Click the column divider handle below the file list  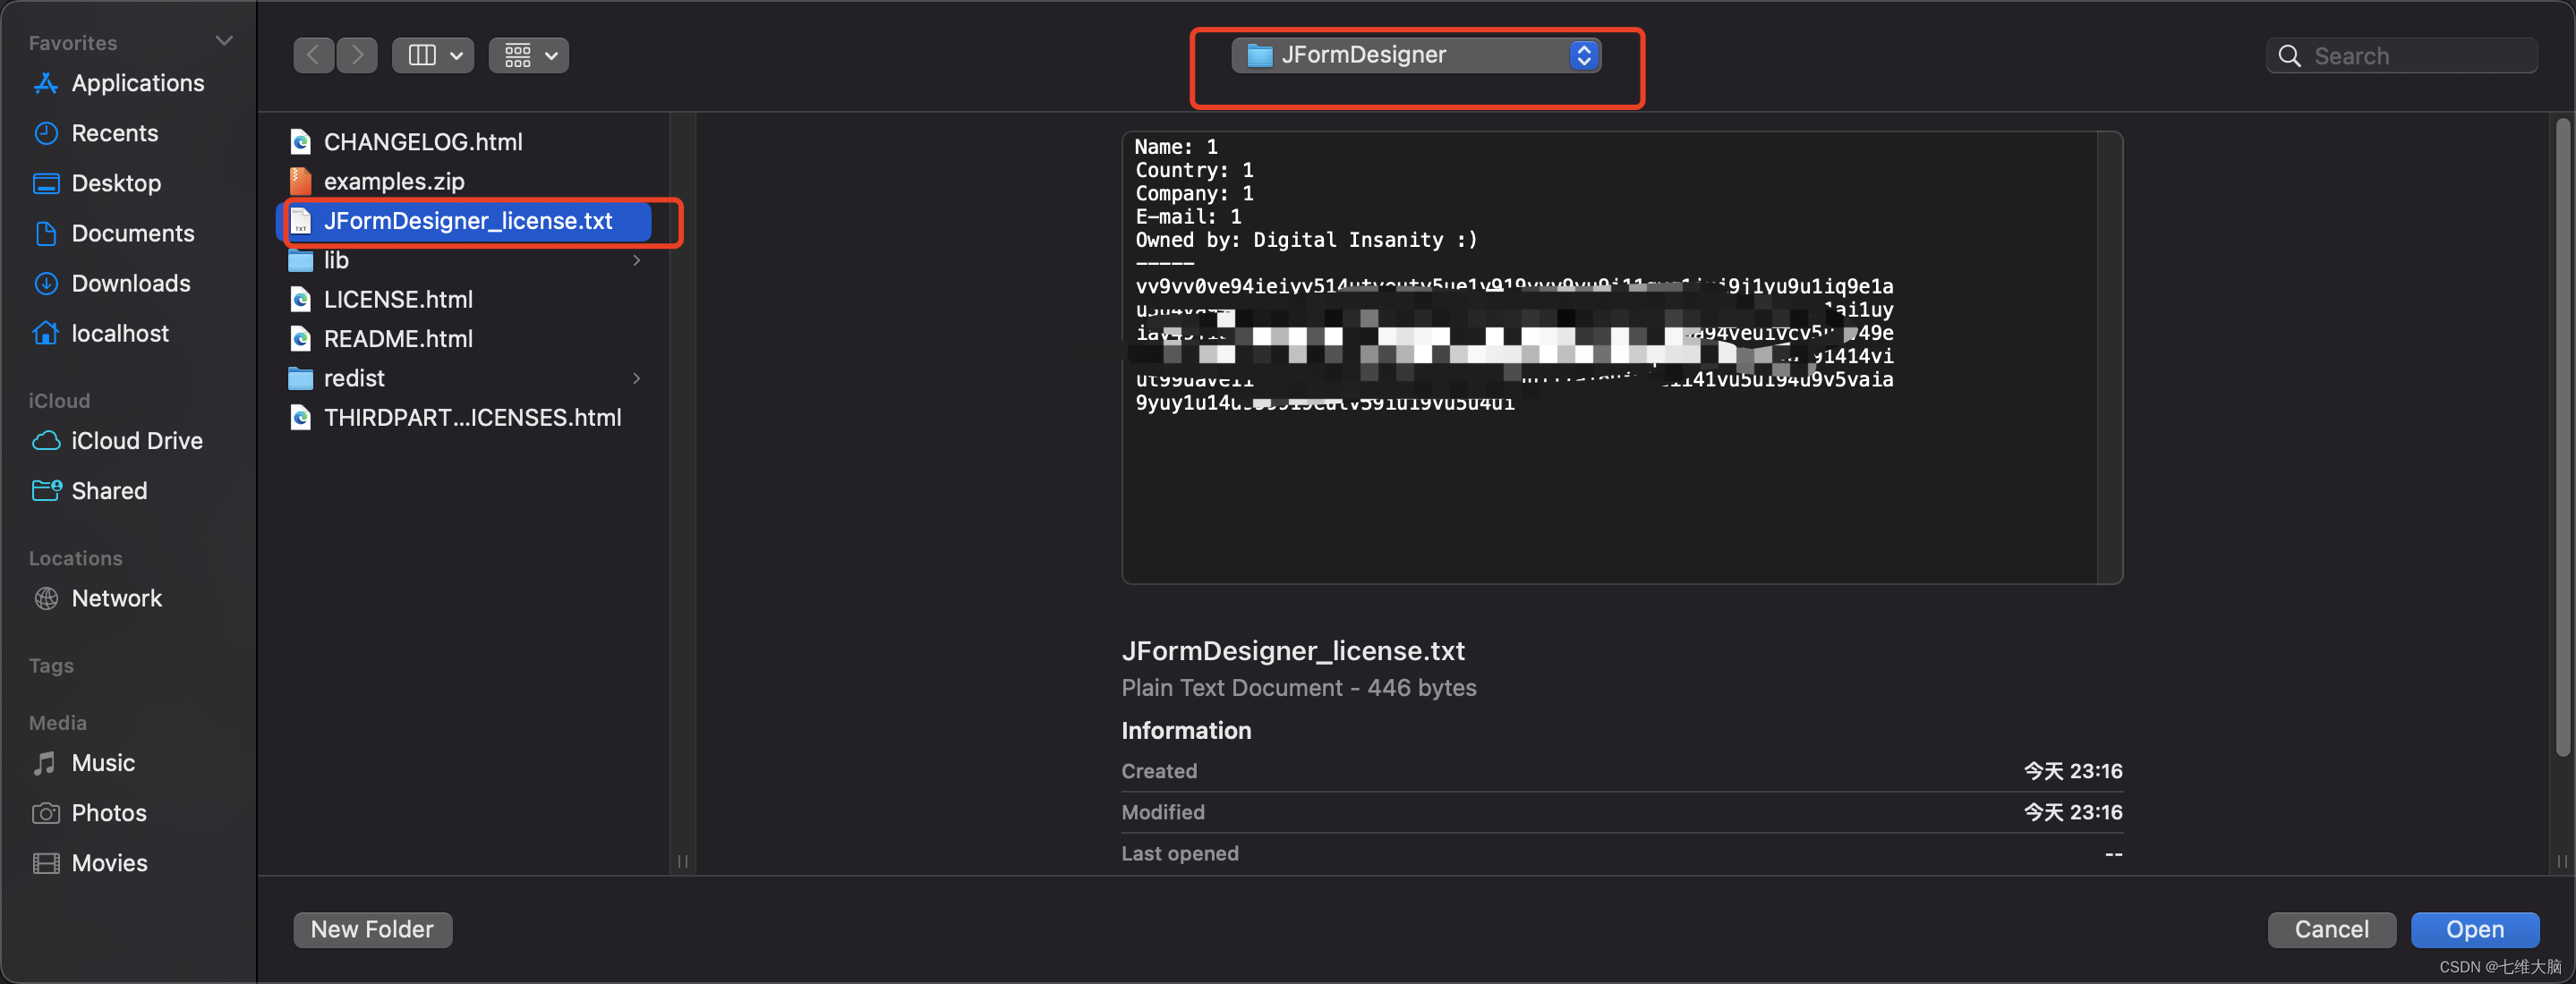point(683,861)
